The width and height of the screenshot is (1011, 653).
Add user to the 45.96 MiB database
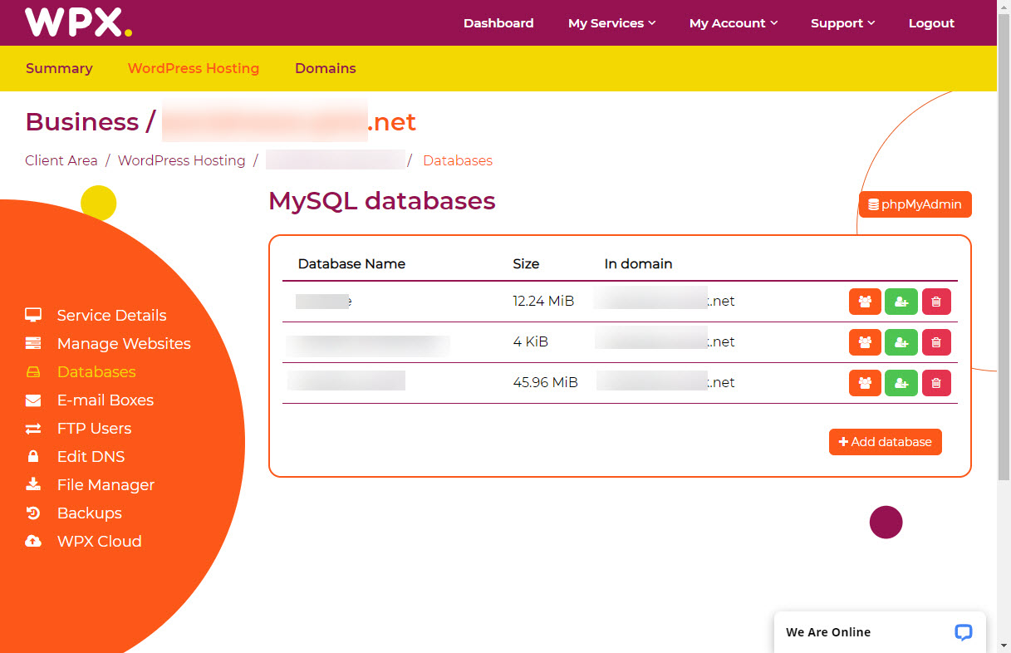pyautogui.click(x=901, y=382)
